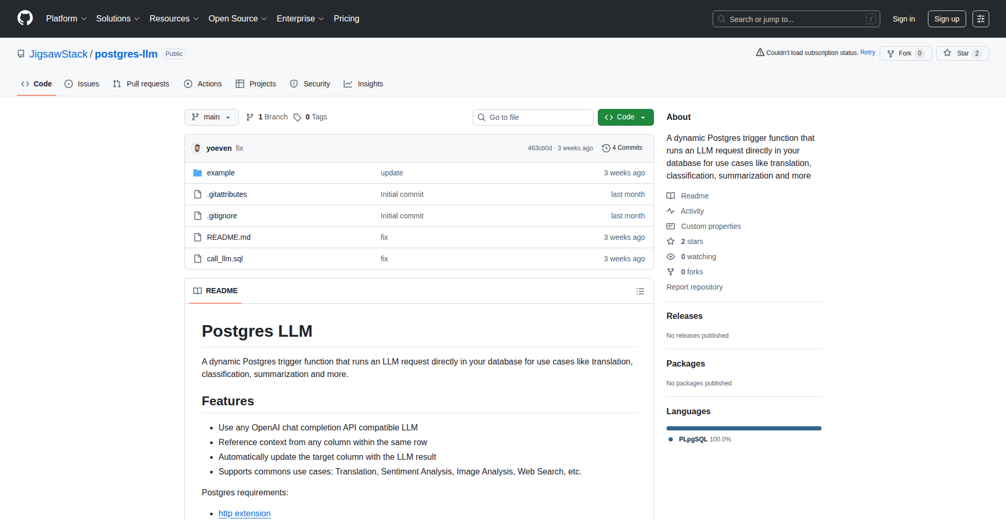Click the PLpgSQL language bar
Viewport: 1006px width, 520px height.
(743, 428)
